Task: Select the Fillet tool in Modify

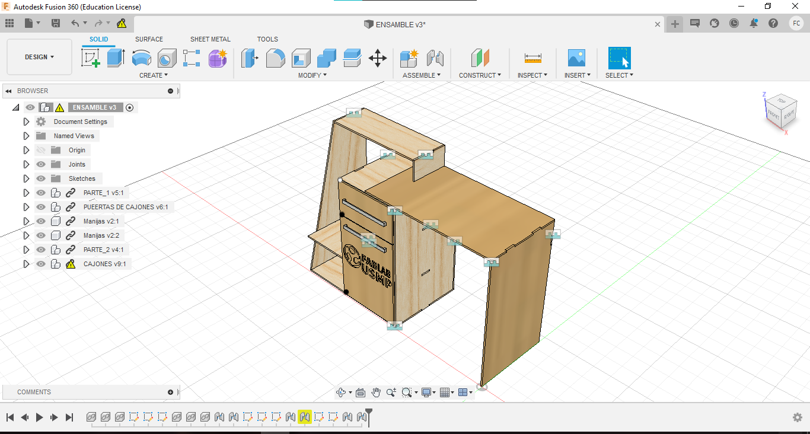Action: pos(275,58)
